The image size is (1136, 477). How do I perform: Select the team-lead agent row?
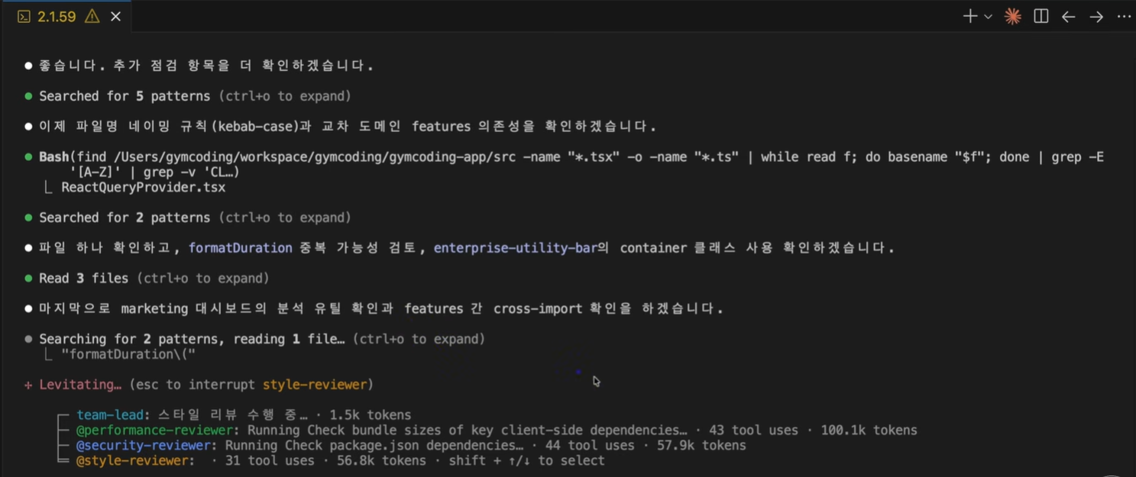[244, 415]
